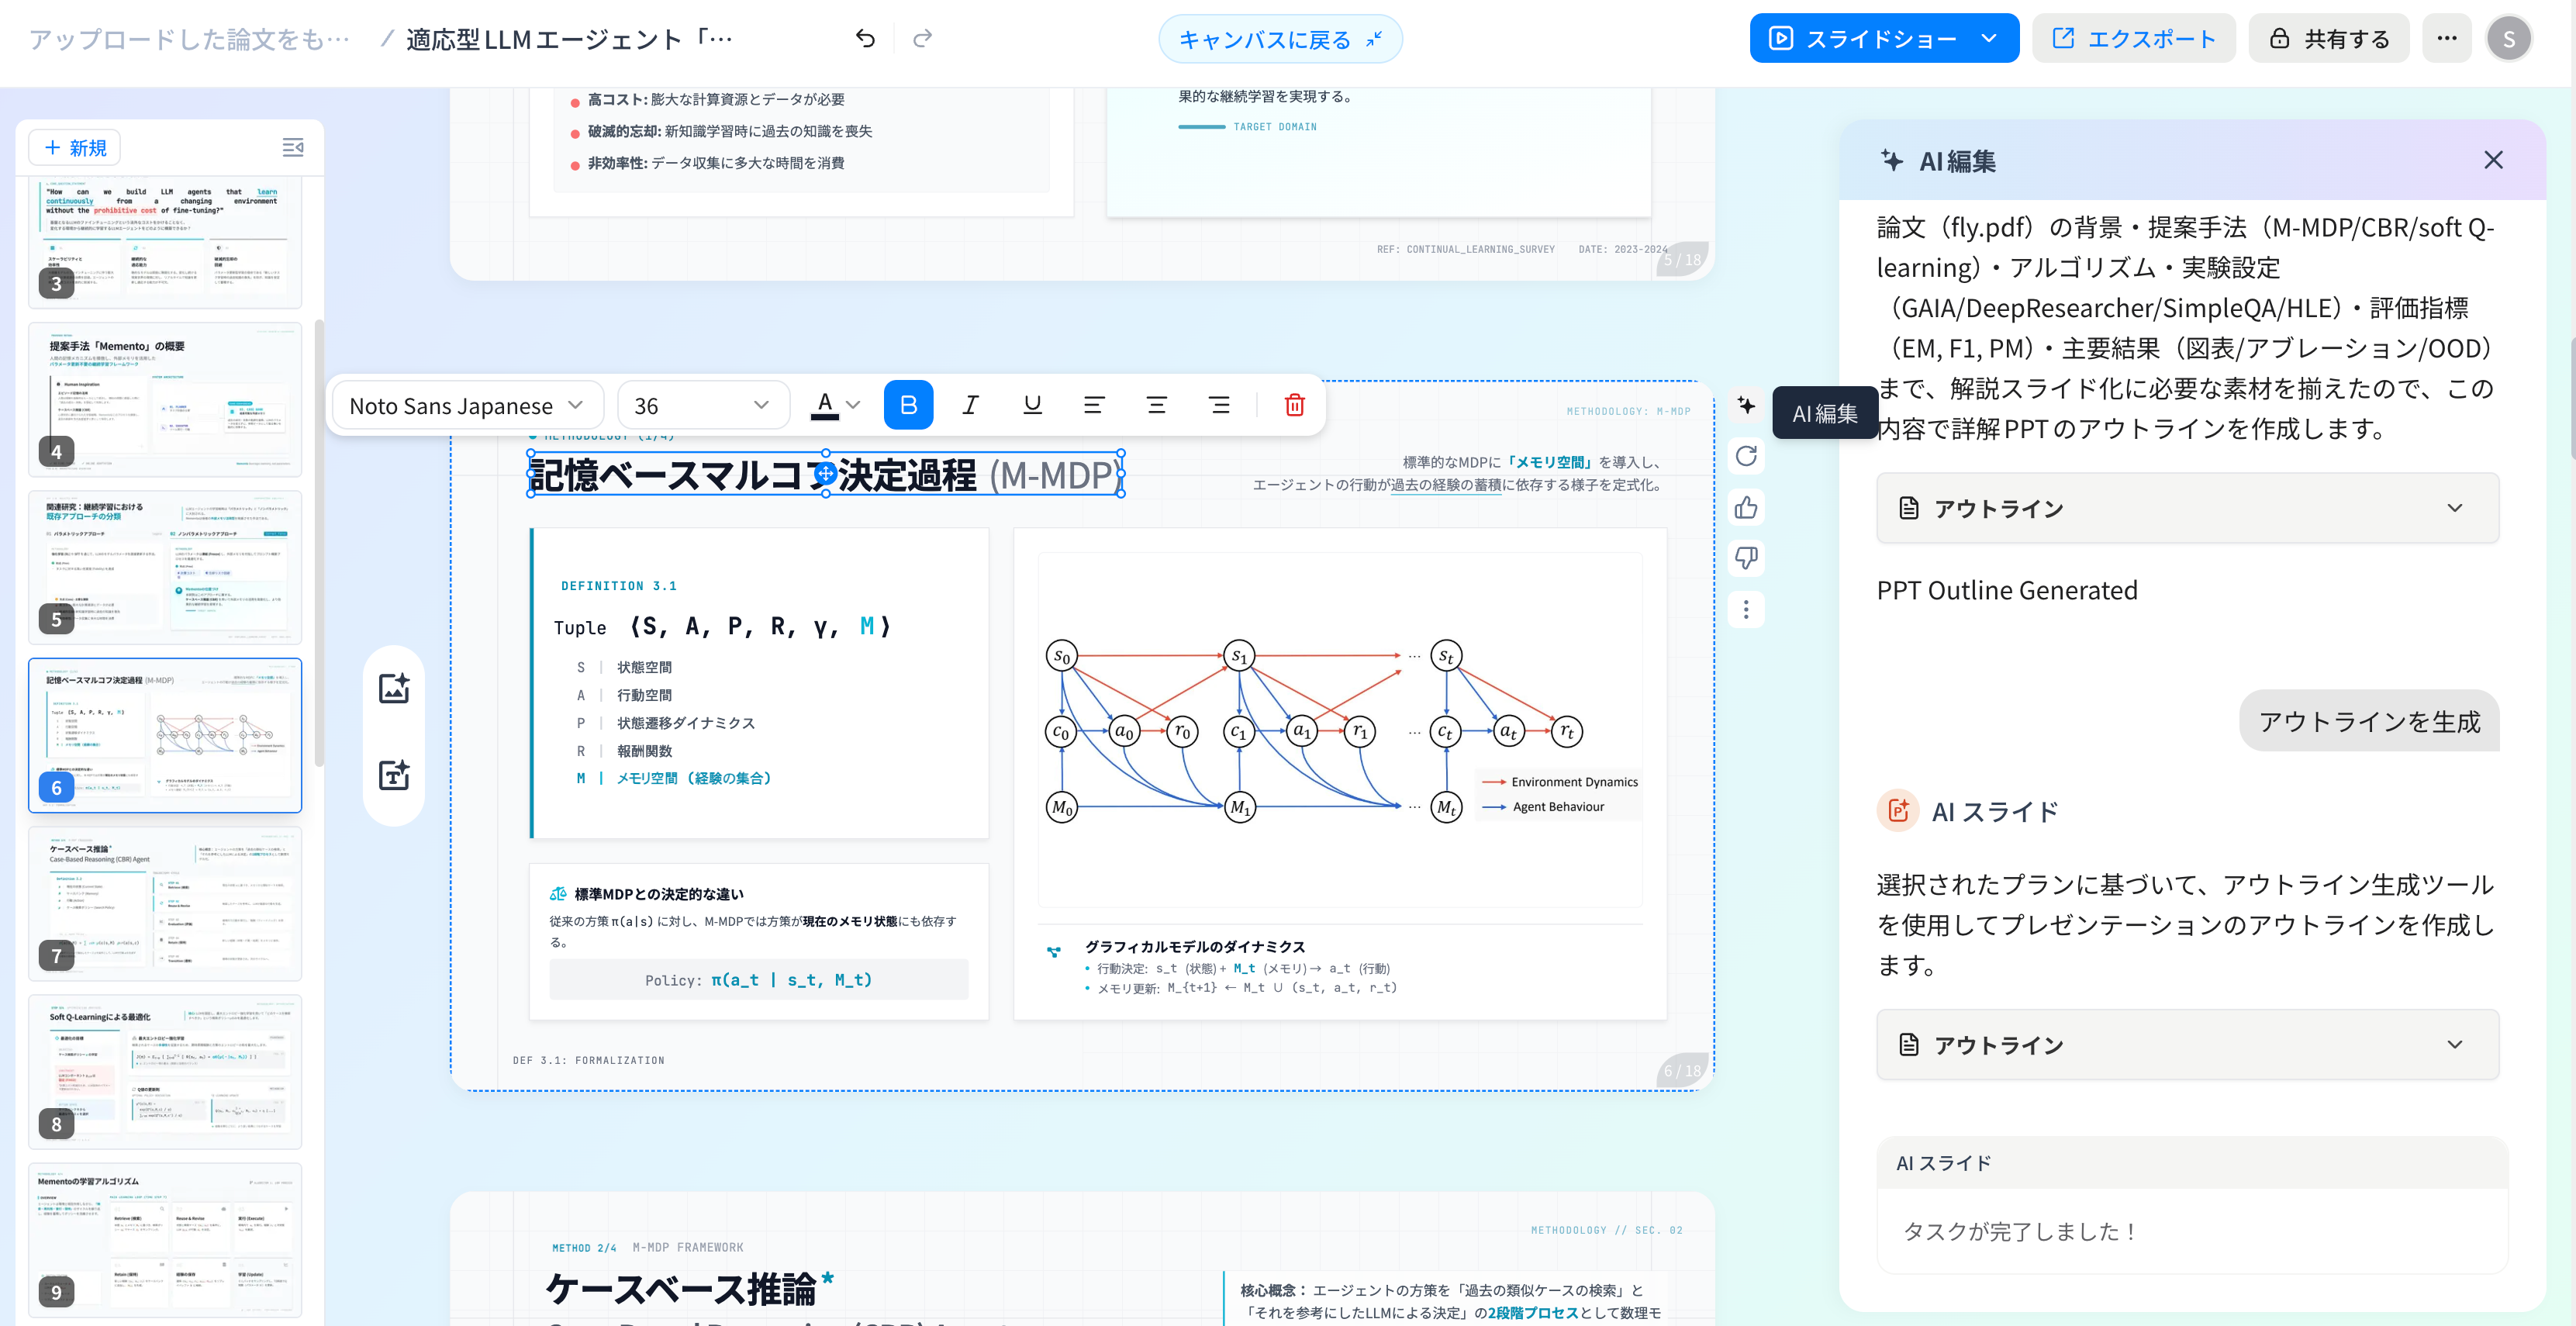Screen dimensions: 2576x1326
Task: Collapse the first アウトライン section
Action: (x=2455, y=508)
